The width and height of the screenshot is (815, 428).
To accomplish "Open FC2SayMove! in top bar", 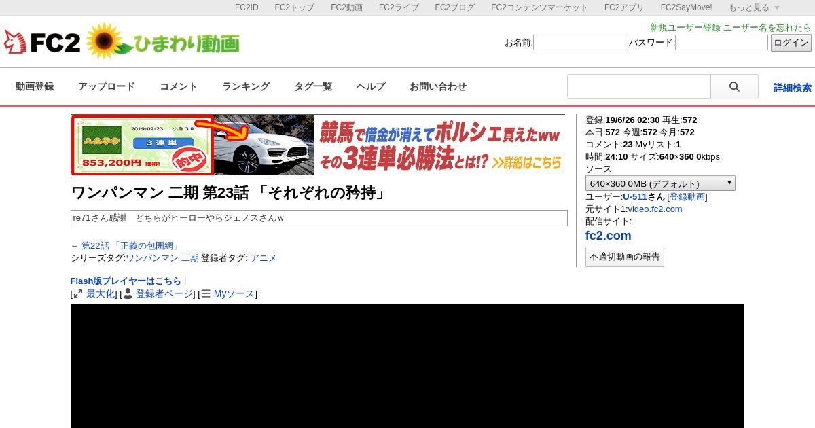I will [x=687, y=7].
